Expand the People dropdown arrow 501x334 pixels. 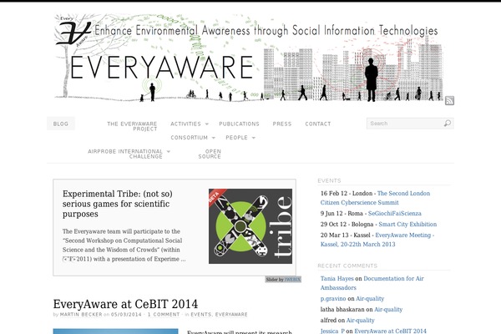(254, 138)
